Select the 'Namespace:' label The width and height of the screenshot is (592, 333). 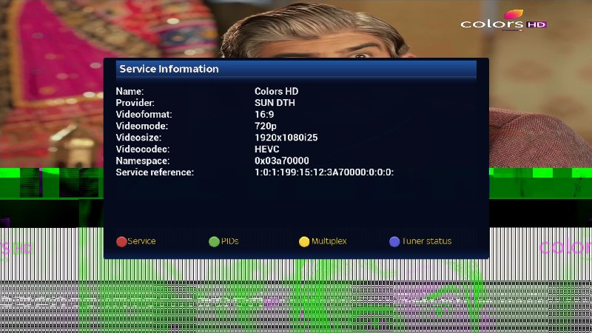[x=143, y=161]
